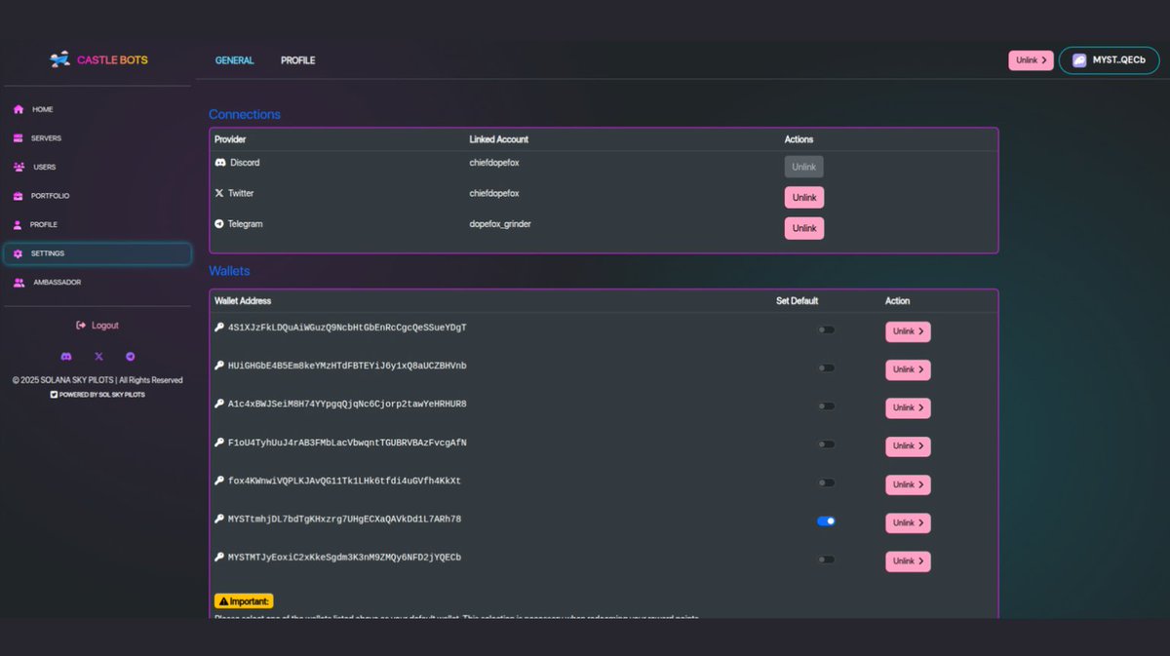1170x656 pixels.
Task: Click the Castle Bots logo icon
Action: tap(60, 59)
